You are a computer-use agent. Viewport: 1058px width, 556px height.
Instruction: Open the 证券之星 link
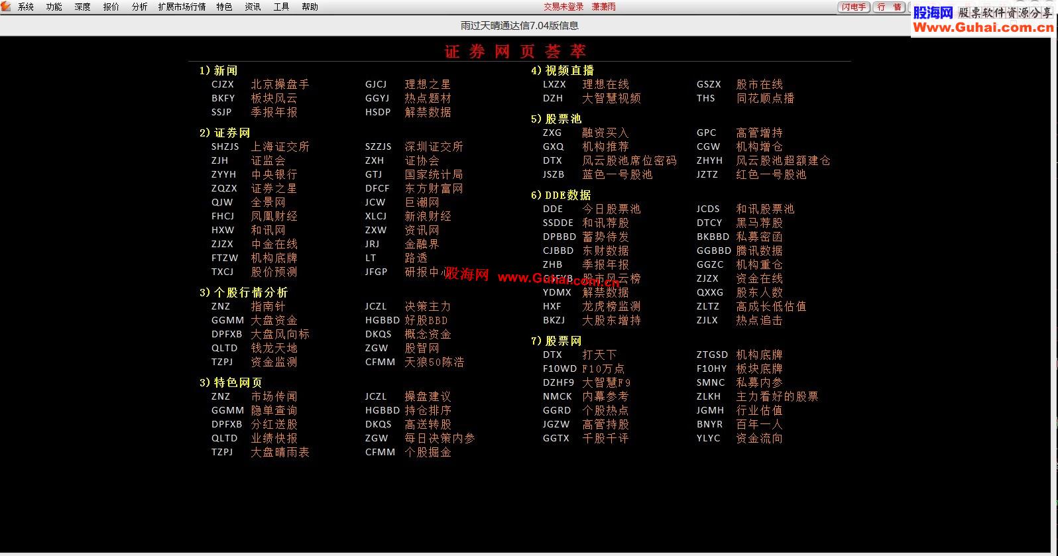(274, 188)
